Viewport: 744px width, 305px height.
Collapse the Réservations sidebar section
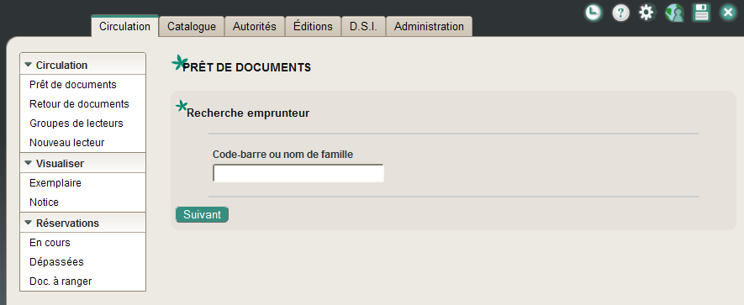tap(28, 223)
